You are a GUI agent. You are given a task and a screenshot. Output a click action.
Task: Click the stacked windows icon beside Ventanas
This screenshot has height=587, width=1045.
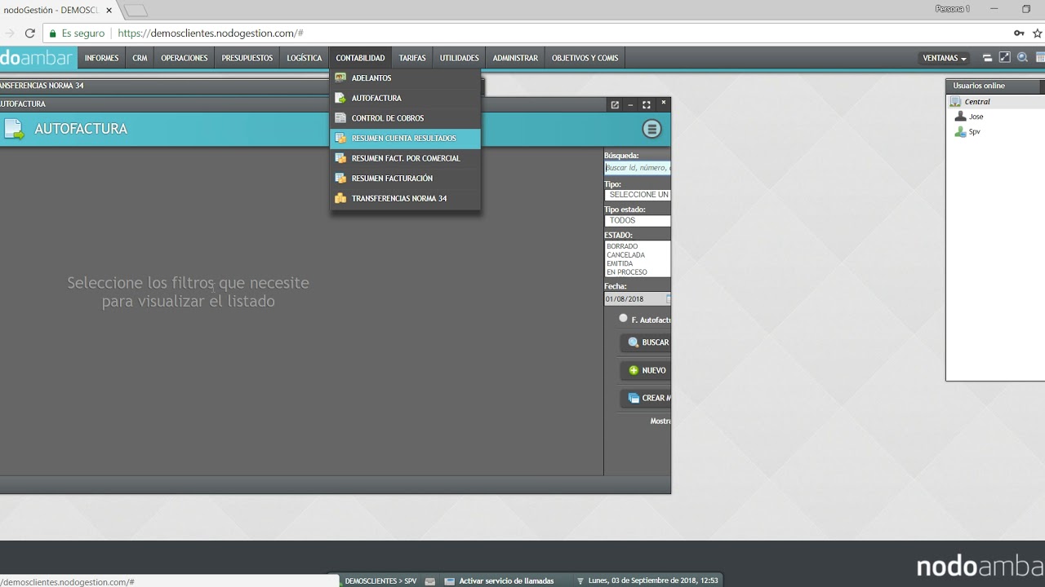[x=987, y=58]
